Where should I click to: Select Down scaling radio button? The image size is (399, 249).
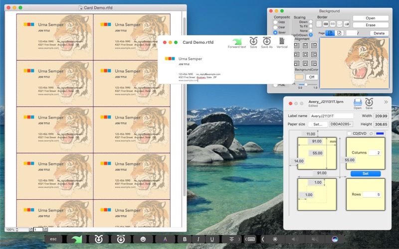pos(311,22)
